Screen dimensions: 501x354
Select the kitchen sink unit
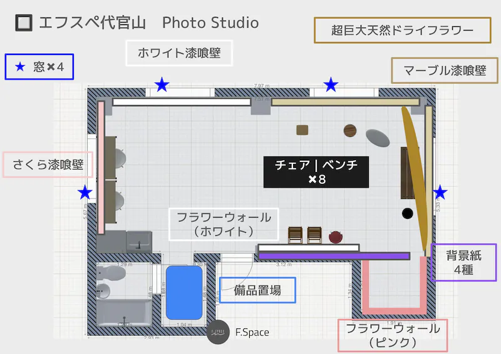point(139,241)
